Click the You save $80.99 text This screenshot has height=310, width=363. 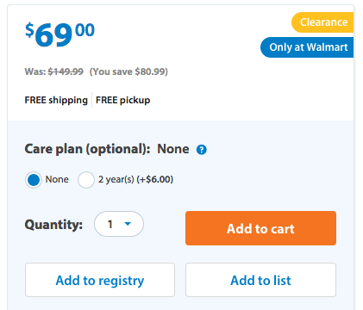(128, 71)
